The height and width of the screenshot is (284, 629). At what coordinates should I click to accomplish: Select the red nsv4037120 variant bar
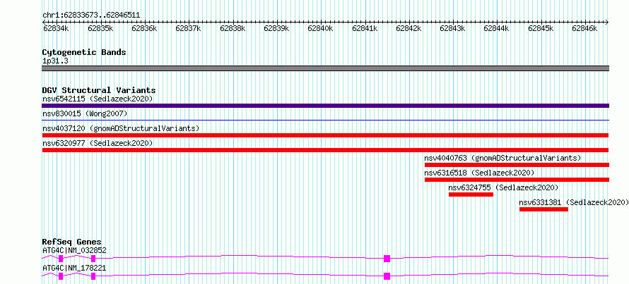click(x=325, y=135)
